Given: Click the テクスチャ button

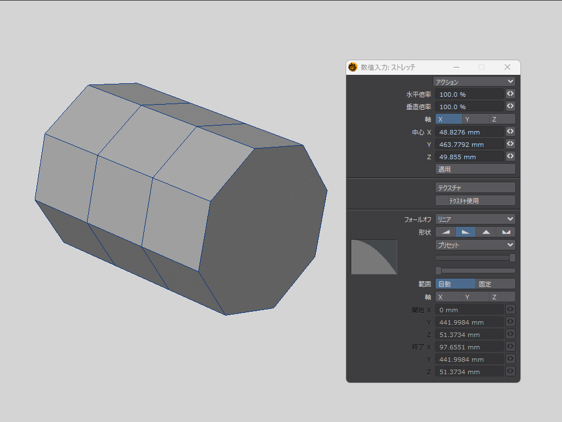Looking at the screenshot, I should coord(475,188).
